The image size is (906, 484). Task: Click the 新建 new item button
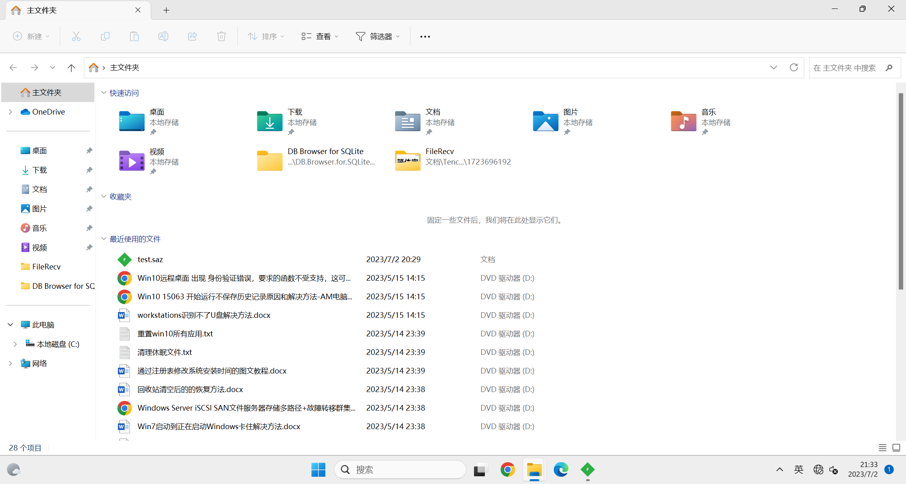coord(31,36)
